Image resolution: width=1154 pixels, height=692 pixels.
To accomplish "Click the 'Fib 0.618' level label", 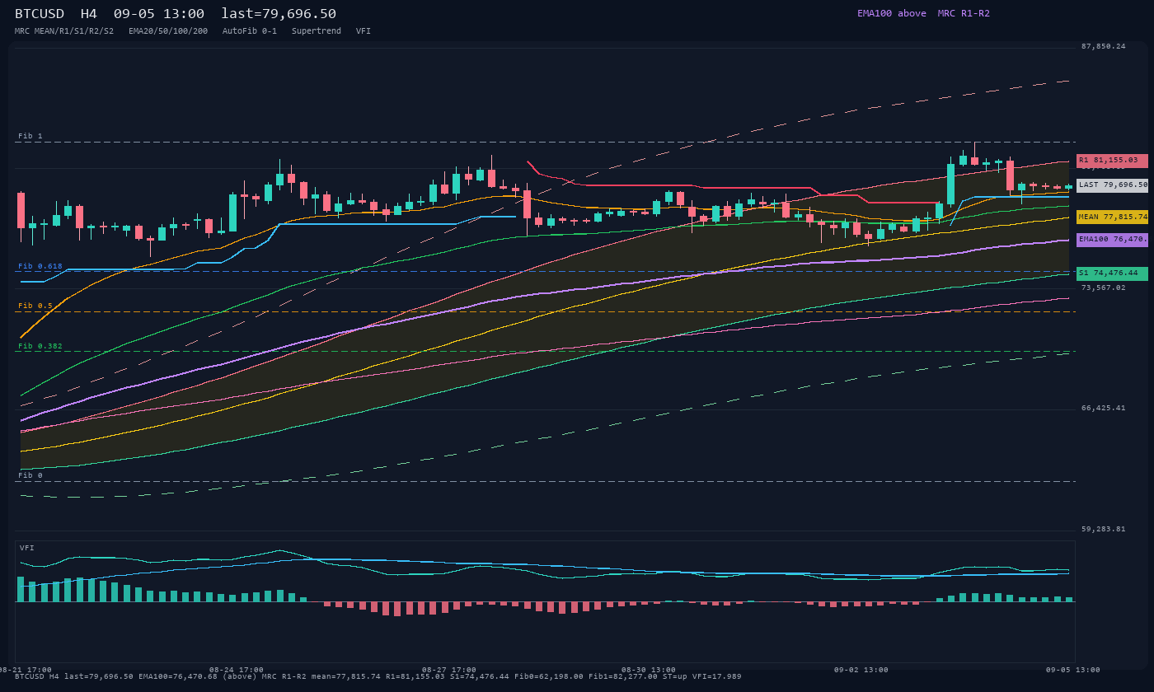I will (x=40, y=266).
